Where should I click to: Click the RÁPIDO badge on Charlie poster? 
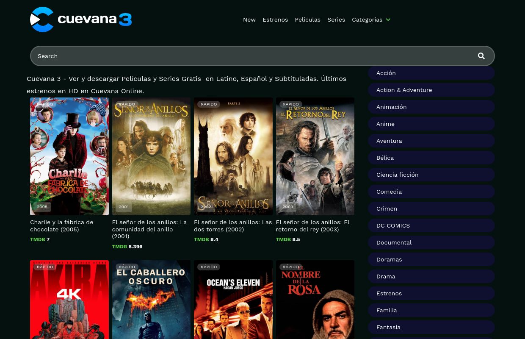coord(45,104)
